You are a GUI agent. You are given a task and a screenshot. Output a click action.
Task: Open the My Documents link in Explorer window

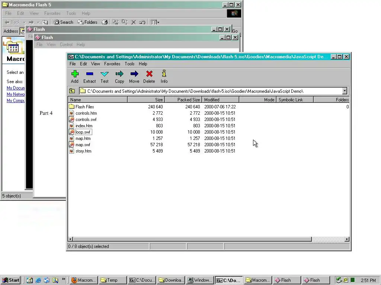(16, 88)
